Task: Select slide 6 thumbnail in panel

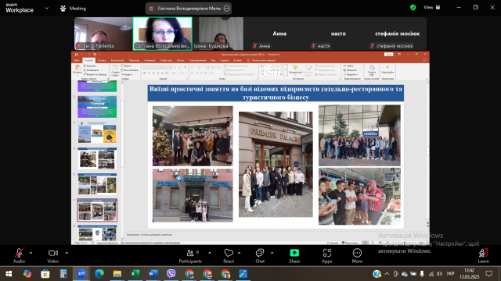Action: point(97,184)
